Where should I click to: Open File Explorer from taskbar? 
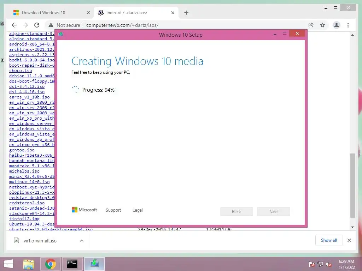pyautogui.click(x=29, y=264)
